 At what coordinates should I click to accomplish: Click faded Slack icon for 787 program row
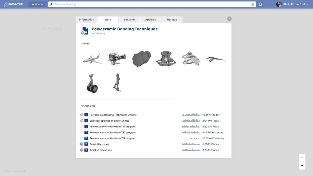tap(81, 133)
